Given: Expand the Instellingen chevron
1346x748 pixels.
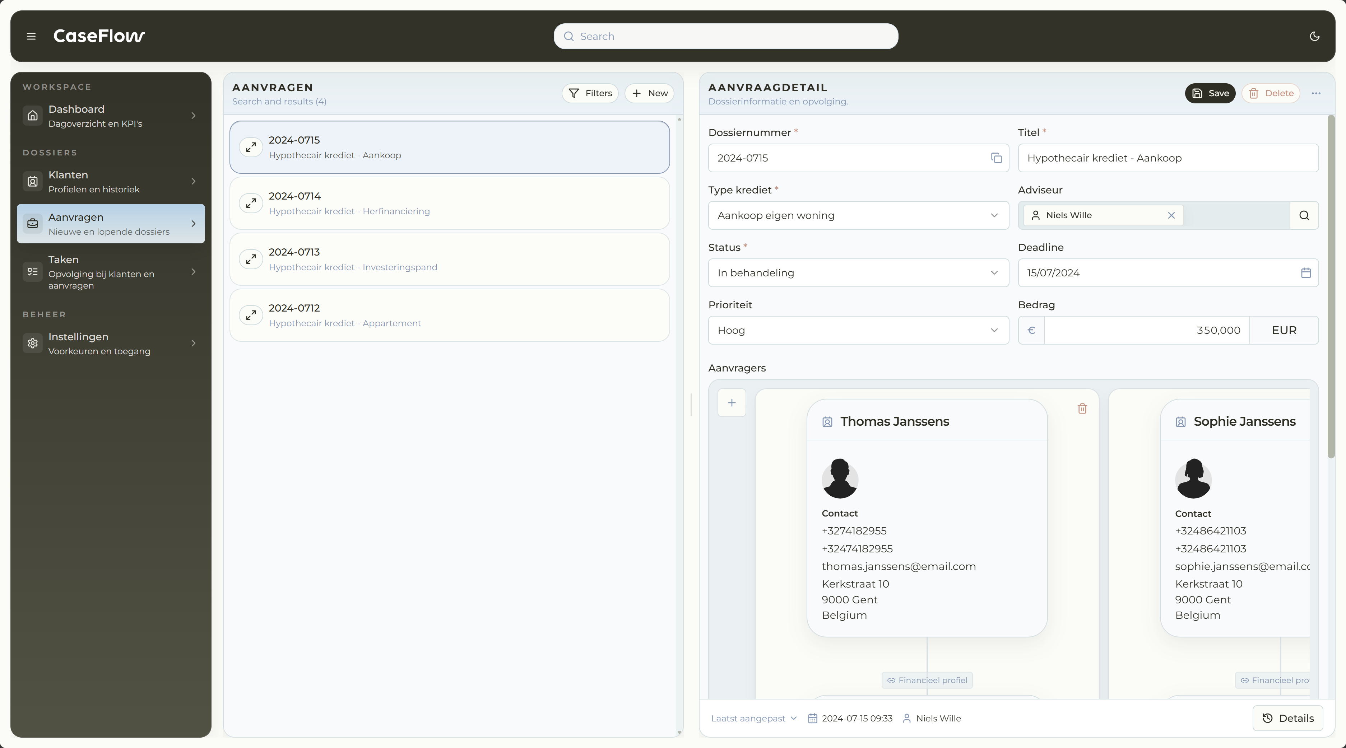Looking at the screenshot, I should pyautogui.click(x=193, y=343).
